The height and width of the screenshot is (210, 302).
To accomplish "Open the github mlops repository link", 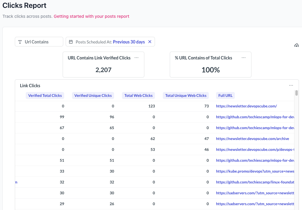I will (x=255, y=117).
